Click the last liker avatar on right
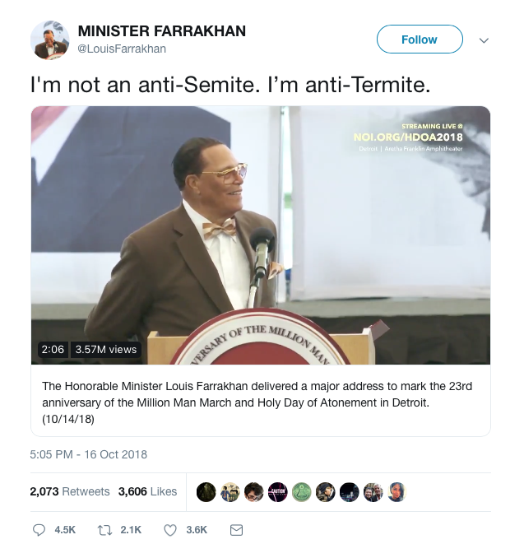This screenshot has width=524, height=558. coord(397,492)
